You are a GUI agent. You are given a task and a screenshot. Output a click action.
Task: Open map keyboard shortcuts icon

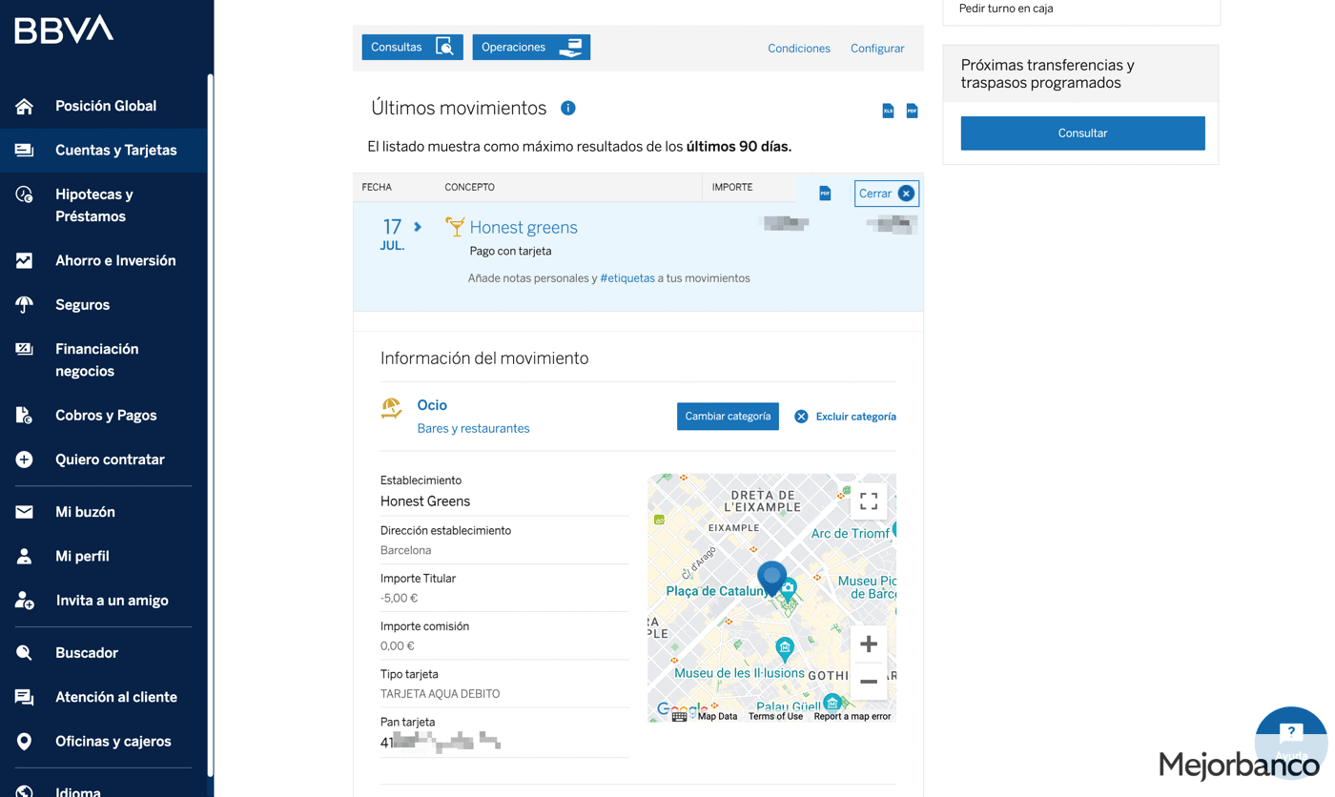(679, 716)
